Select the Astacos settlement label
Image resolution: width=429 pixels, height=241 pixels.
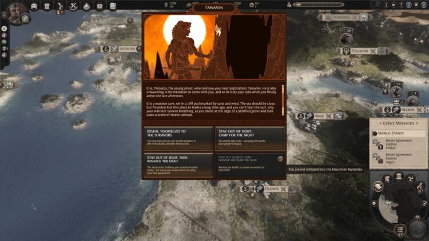127,49
